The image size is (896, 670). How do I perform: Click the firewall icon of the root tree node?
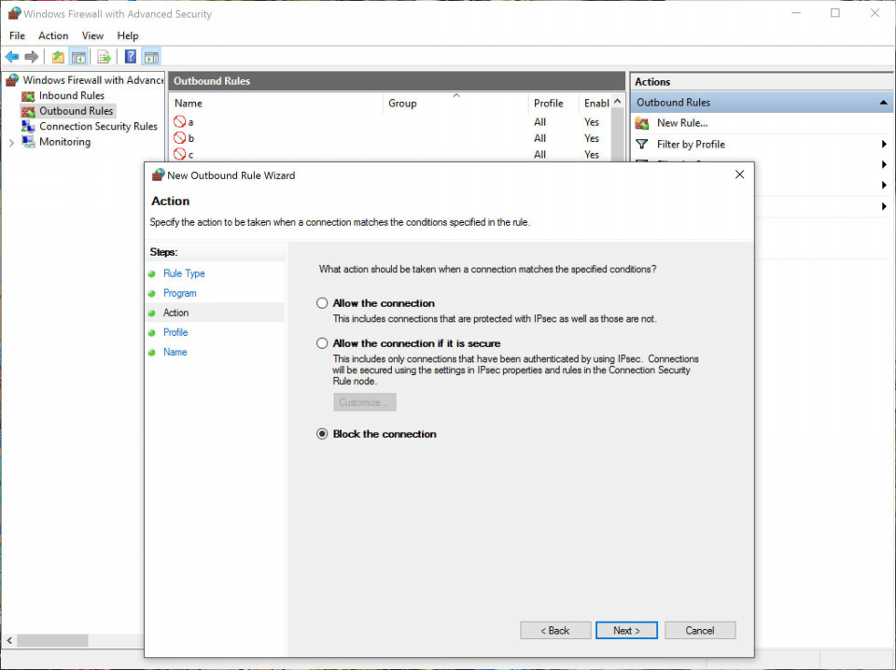point(12,80)
